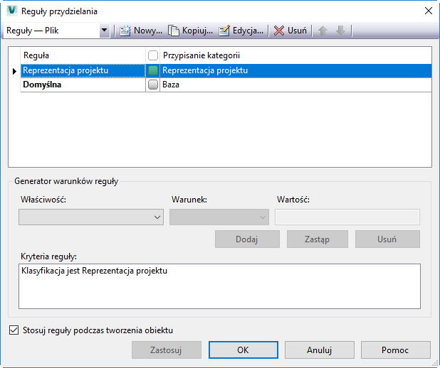Click green color swatch of Reprezentacja projektu
The width and height of the screenshot is (440, 368).
click(x=152, y=70)
